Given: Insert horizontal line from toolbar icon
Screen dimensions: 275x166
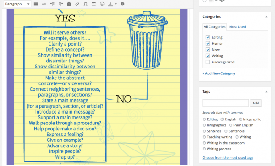Looking at the screenshot, I should 94,4.
